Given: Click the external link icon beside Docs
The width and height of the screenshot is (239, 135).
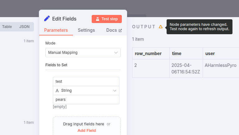Looking at the screenshot, I should pyautogui.click(x=120, y=30).
